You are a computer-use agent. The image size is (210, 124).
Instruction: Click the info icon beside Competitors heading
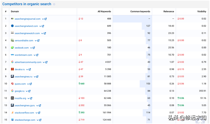point(54,4)
